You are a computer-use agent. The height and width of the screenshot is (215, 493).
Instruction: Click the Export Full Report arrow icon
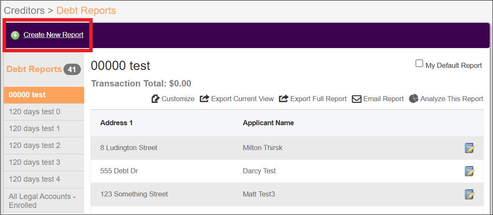click(284, 99)
